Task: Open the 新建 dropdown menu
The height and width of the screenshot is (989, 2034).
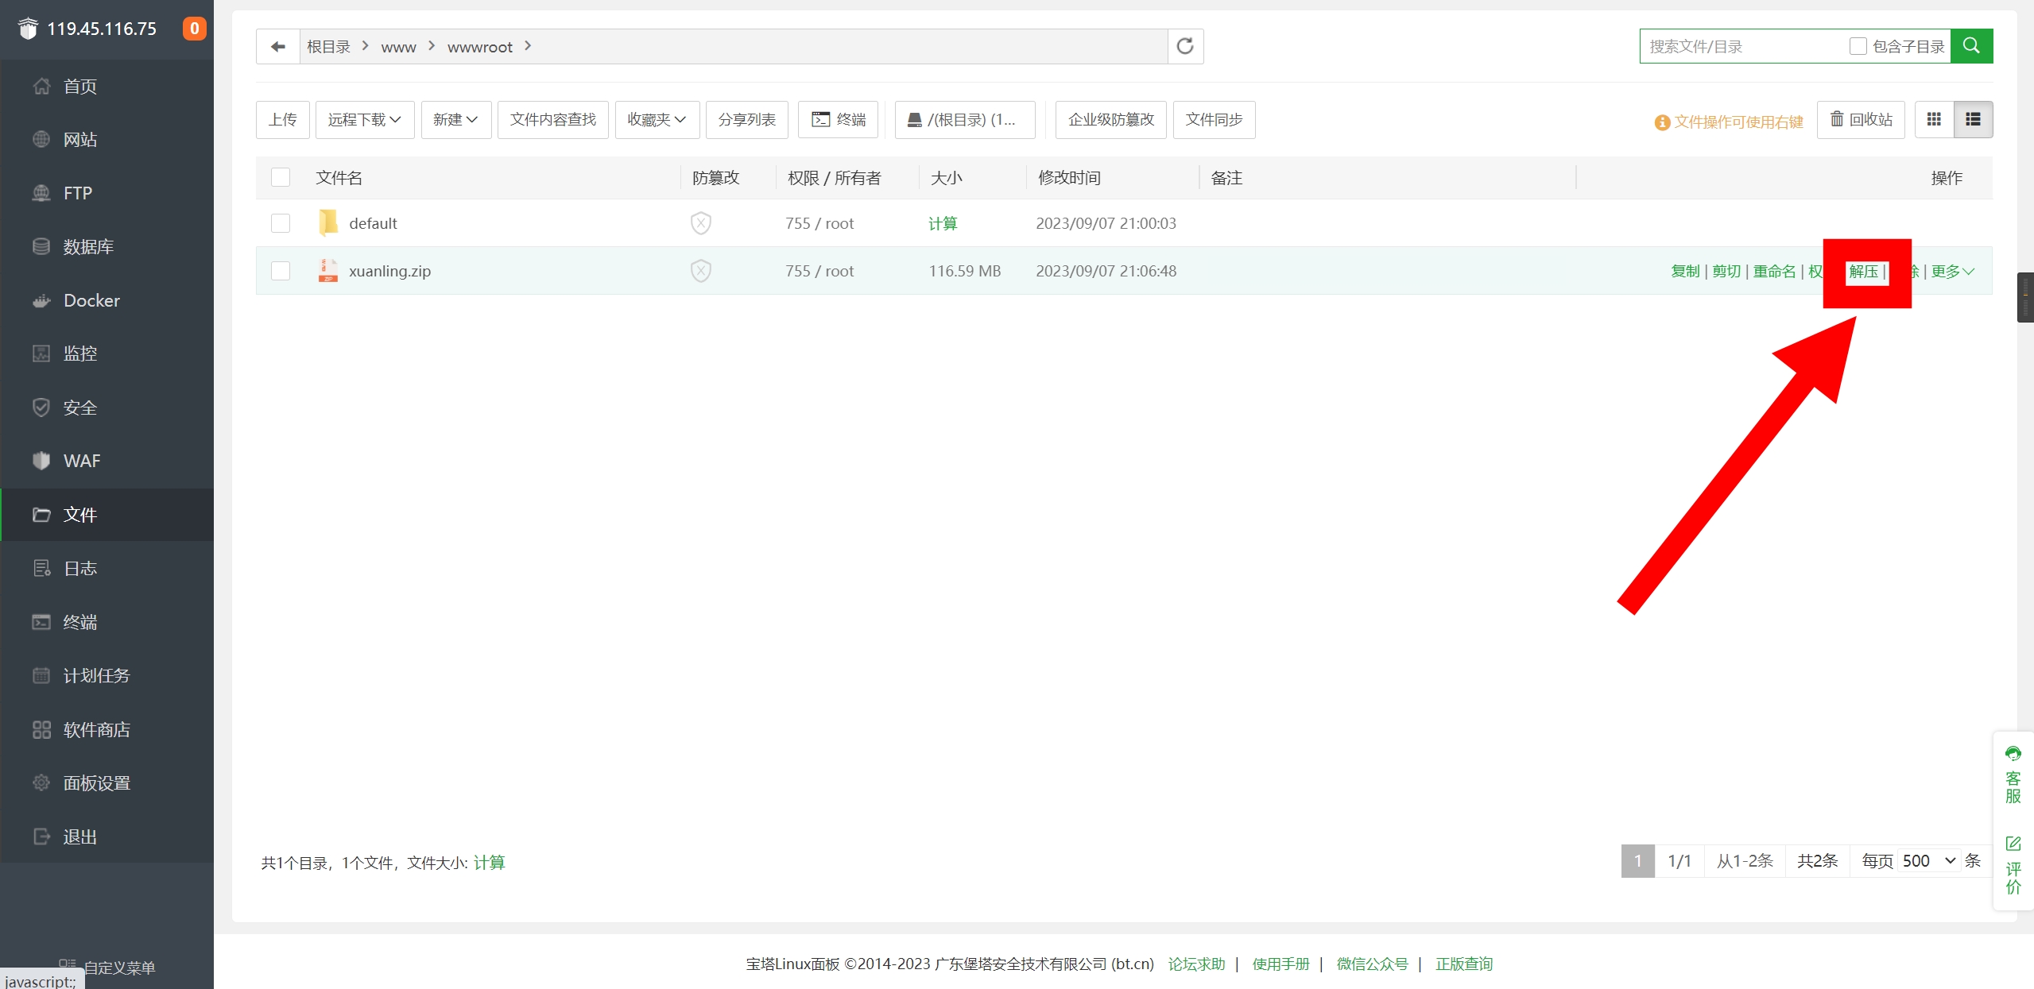Action: click(455, 120)
